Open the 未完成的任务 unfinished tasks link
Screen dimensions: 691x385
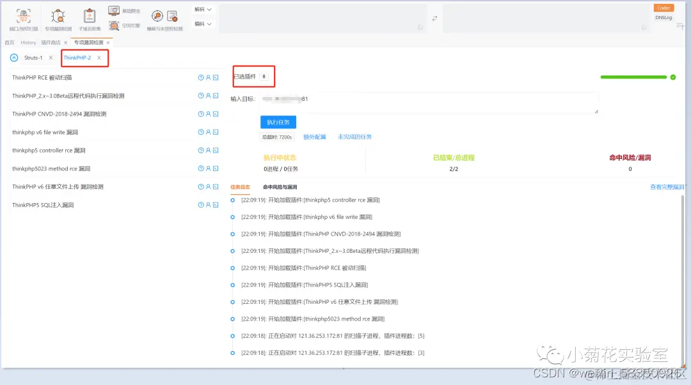point(354,137)
